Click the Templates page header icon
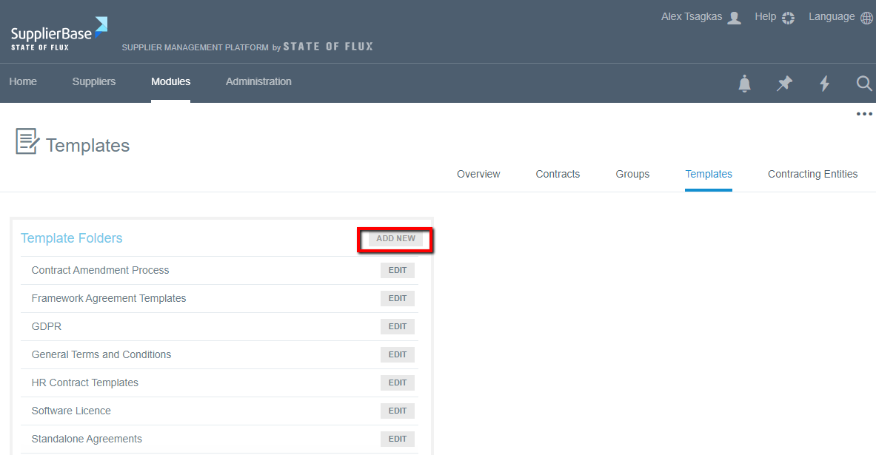 (x=25, y=141)
